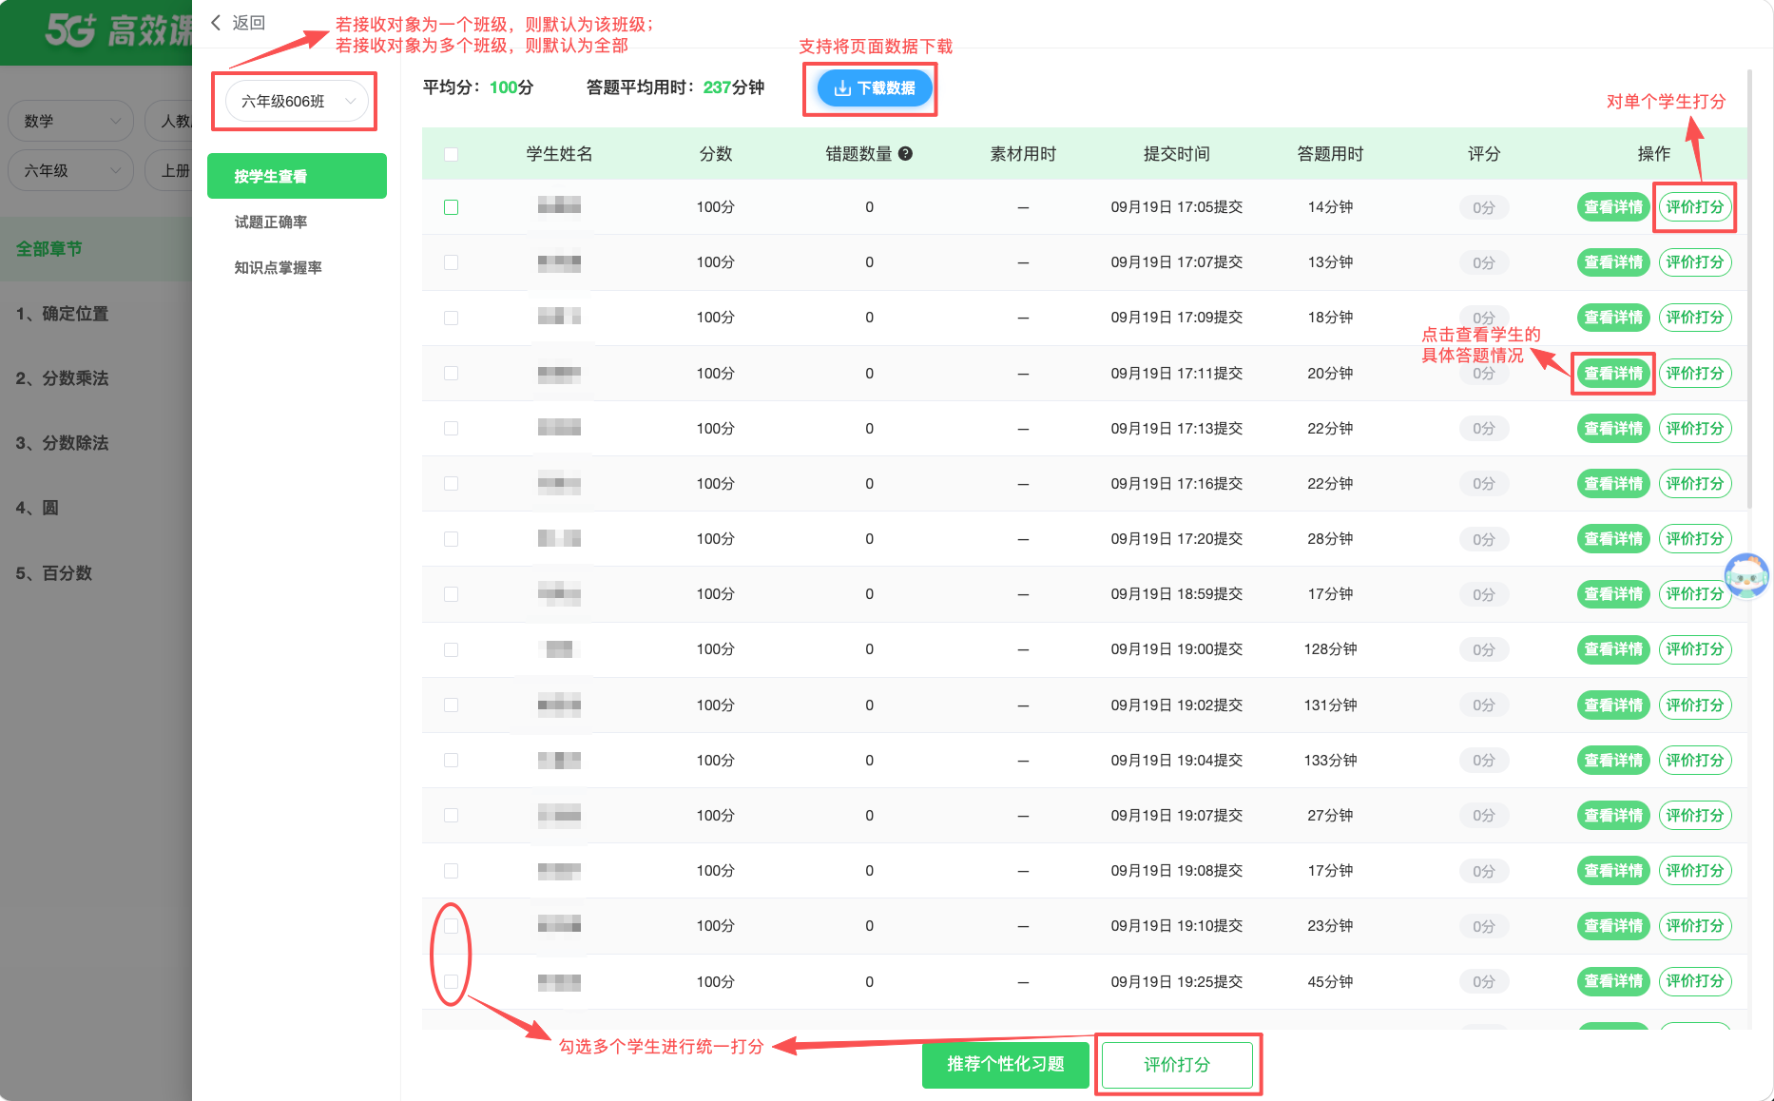Select 全部章节 in the chapter list

click(96, 249)
